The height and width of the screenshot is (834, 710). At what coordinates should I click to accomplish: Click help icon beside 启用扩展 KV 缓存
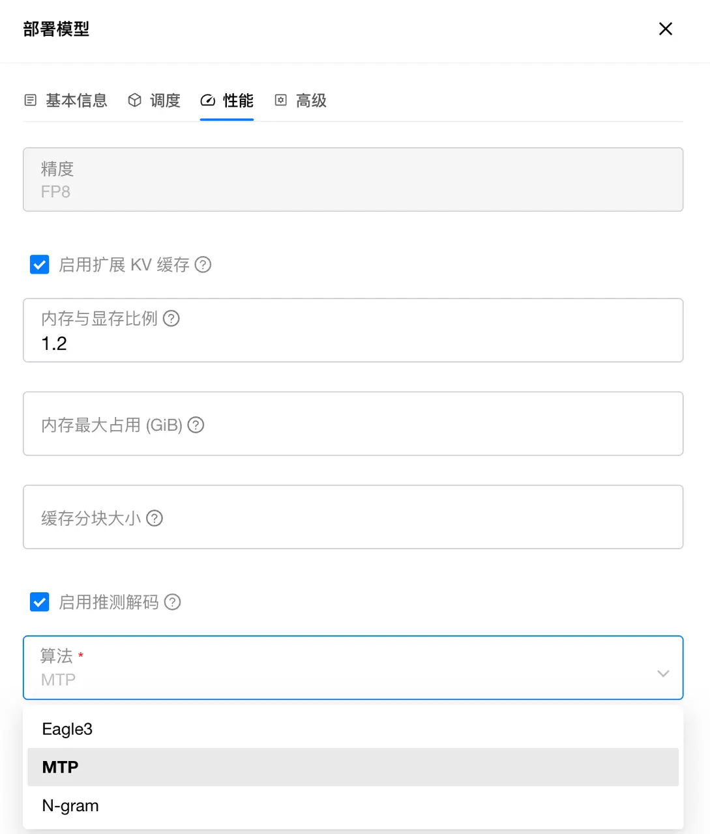point(203,265)
